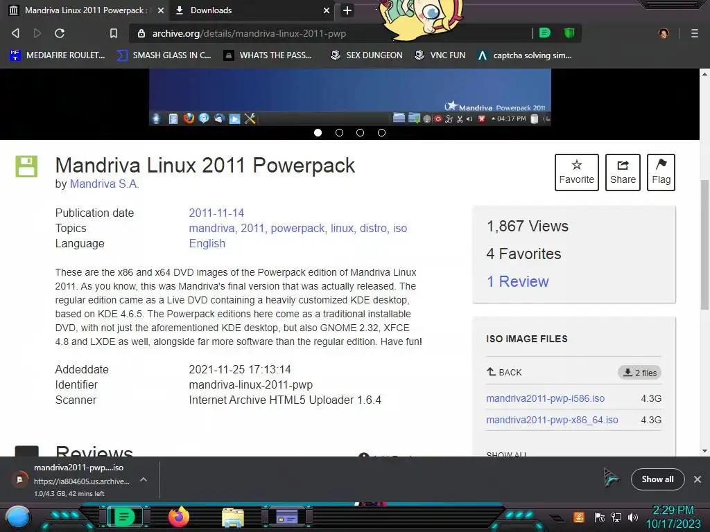The image size is (710, 532).
Task: Click the BACK up-arrow icon
Action: (492, 372)
